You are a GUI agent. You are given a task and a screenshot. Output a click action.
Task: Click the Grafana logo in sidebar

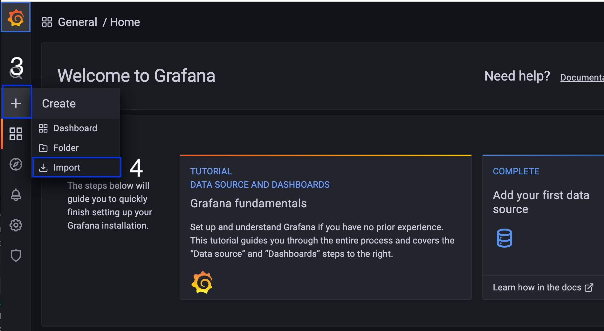coord(16,17)
